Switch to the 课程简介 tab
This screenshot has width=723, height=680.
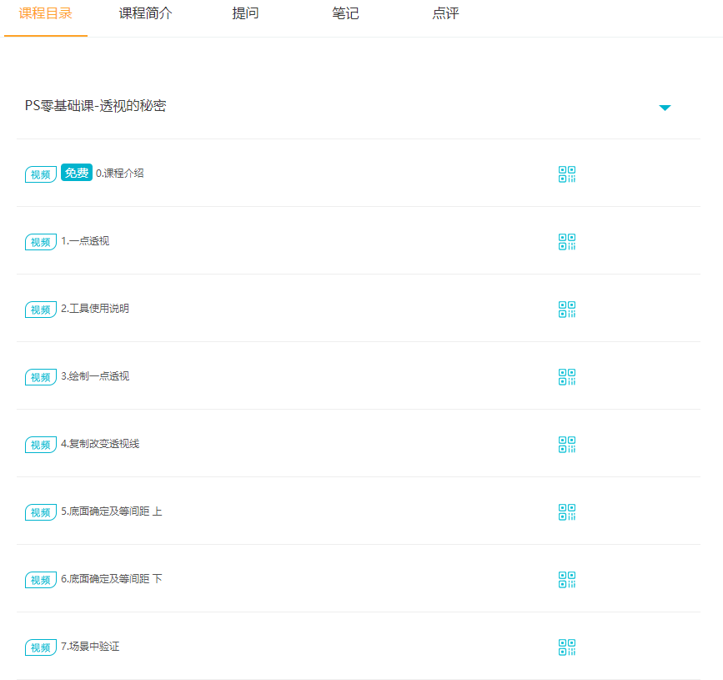point(146,14)
